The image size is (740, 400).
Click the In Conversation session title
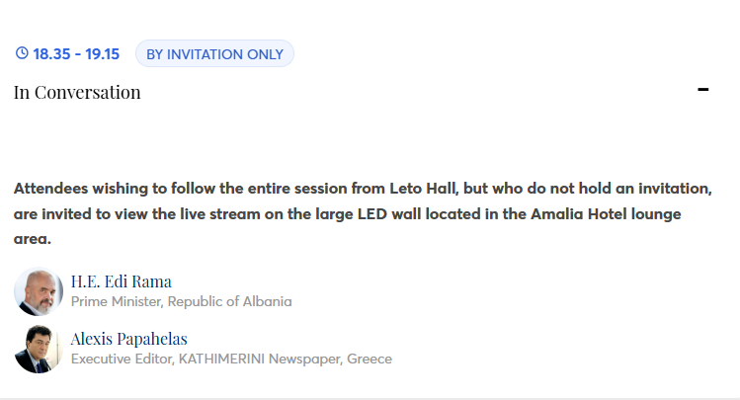77,93
